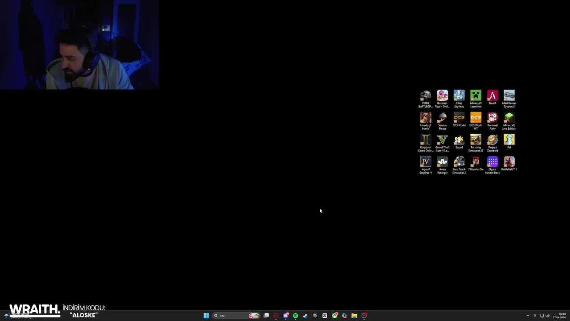Select the Hearts of Iron IV icon

[x=426, y=121]
